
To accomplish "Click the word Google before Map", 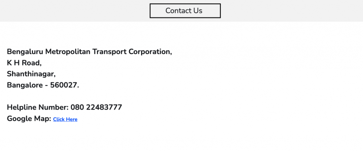I will tap(19, 118).
